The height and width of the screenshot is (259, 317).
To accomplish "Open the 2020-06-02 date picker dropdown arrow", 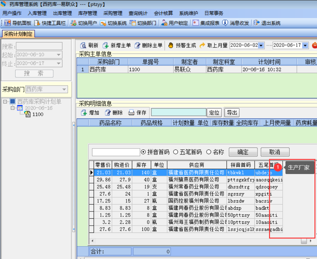I will pyautogui.click(x=261, y=45).
